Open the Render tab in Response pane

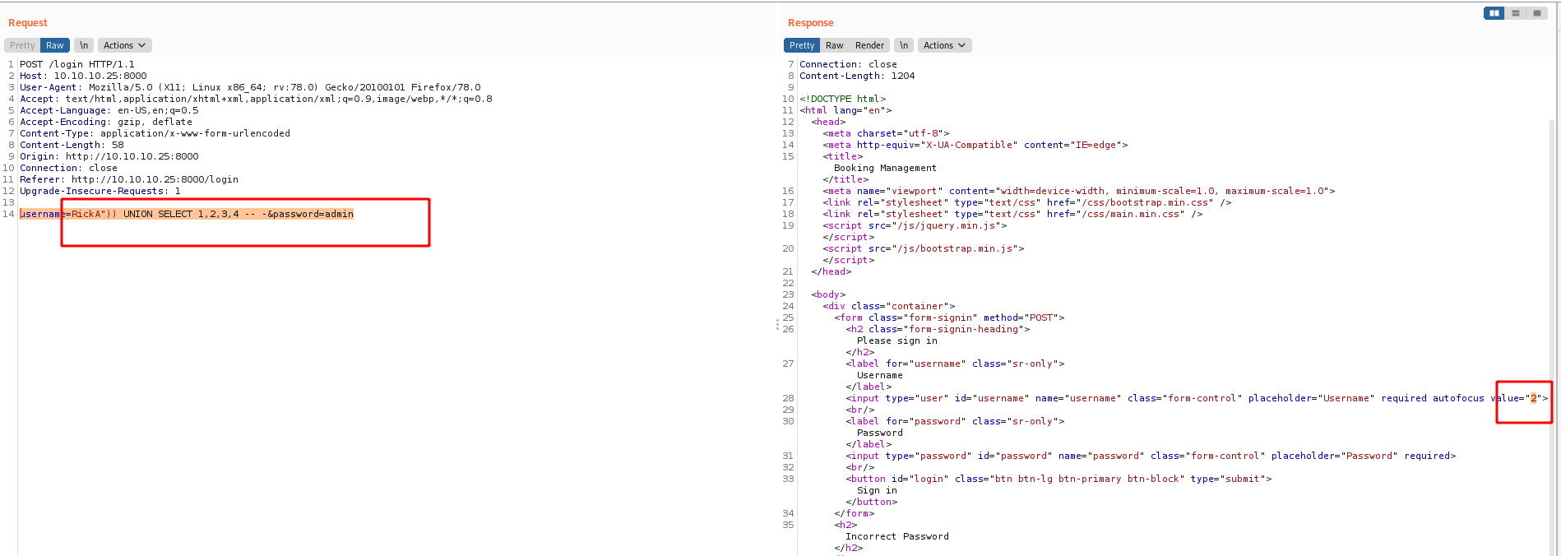869,45
